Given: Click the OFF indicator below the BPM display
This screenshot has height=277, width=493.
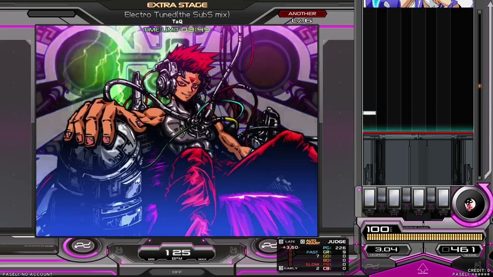Looking at the screenshot, I should (177, 272).
